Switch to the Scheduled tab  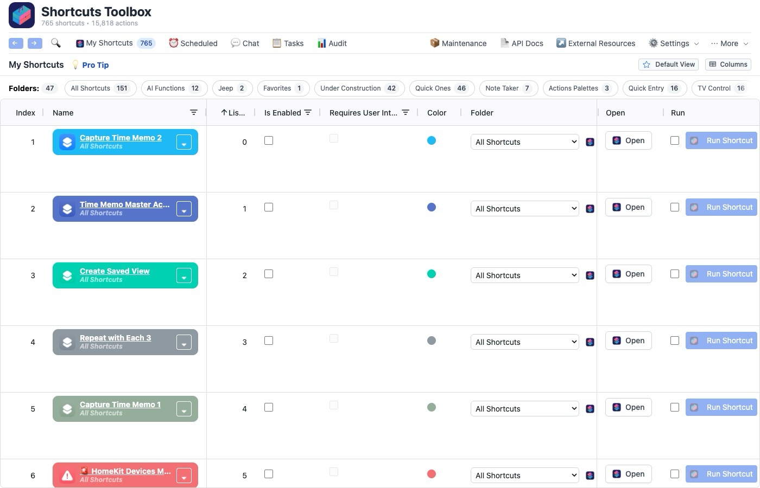tap(193, 43)
